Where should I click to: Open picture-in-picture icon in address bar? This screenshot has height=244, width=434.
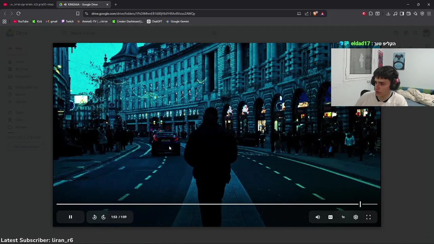(x=299, y=14)
